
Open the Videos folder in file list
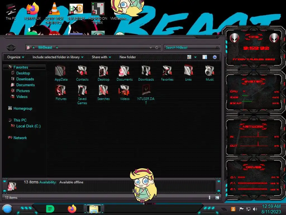tap(125, 93)
